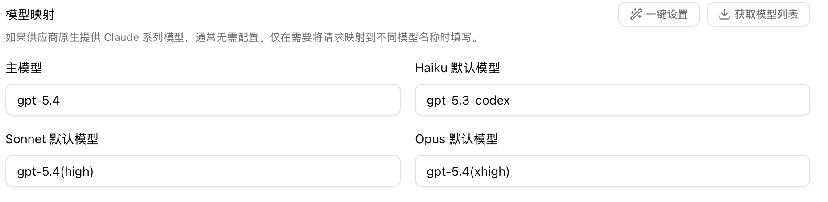Image resolution: width=828 pixels, height=202 pixels.
Task: Click the download icon beside 获取模型列表
Action: click(724, 14)
